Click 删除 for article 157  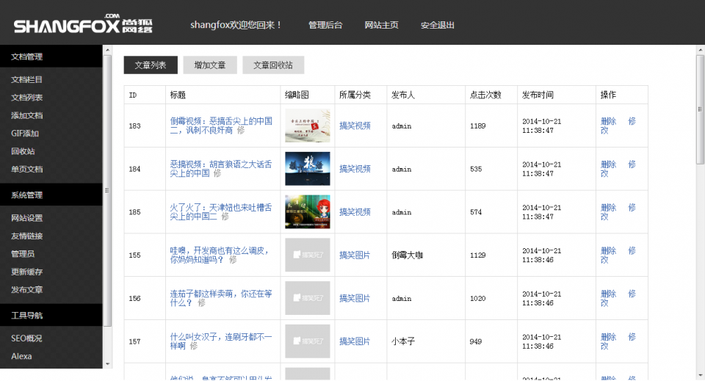[608, 337]
